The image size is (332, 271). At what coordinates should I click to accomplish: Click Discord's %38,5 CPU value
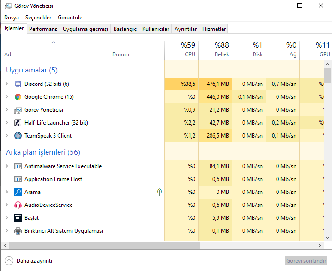pyautogui.click(x=188, y=84)
